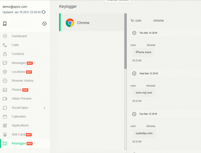Expand Social Apps submenu chevron

(44, 108)
